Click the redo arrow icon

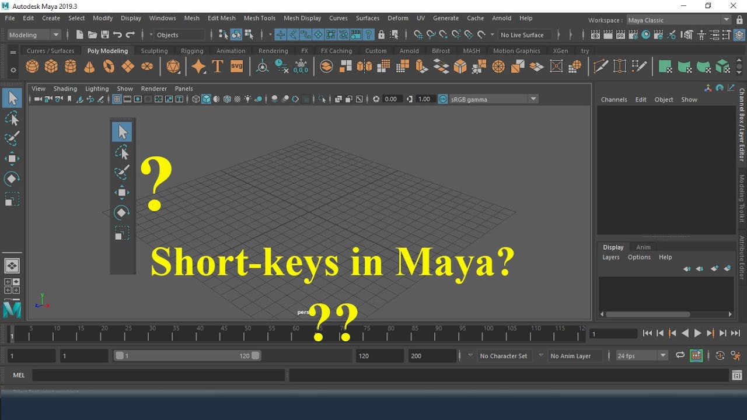click(x=130, y=35)
